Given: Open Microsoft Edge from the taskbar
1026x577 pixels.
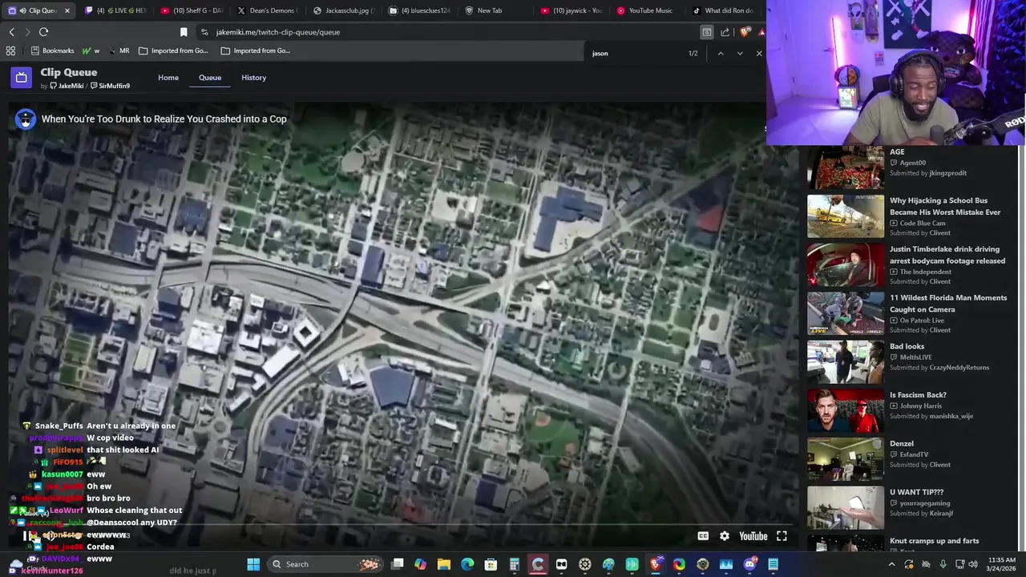Looking at the screenshot, I should (x=467, y=564).
